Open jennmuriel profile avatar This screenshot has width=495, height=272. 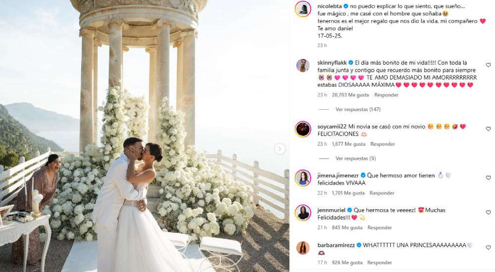[x=303, y=213]
